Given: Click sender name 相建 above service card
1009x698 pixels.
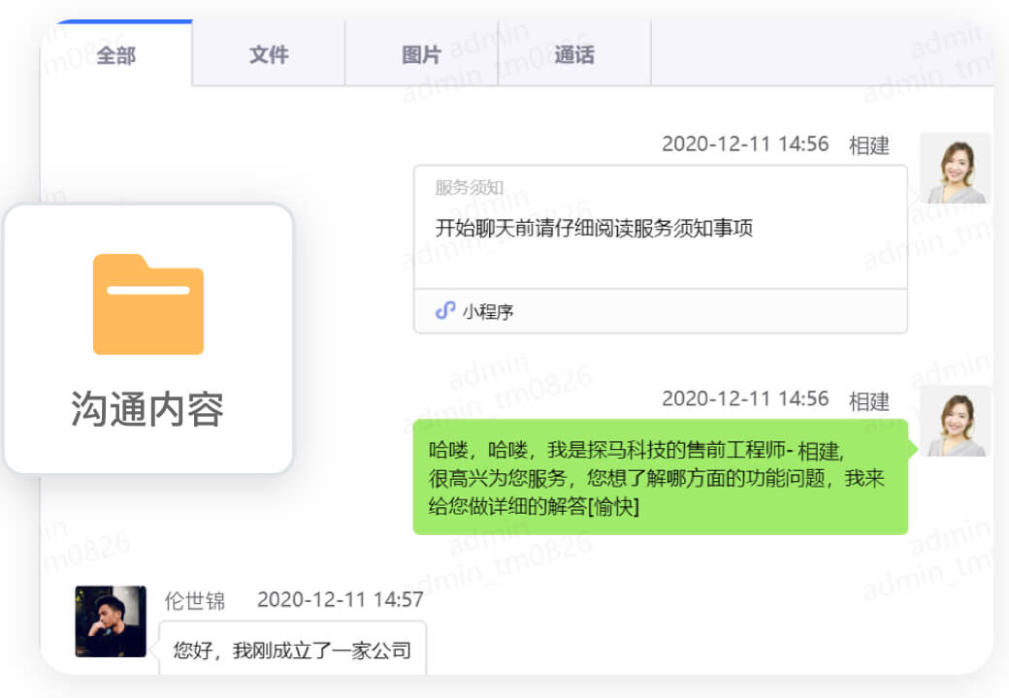Looking at the screenshot, I should pyautogui.click(x=868, y=145).
